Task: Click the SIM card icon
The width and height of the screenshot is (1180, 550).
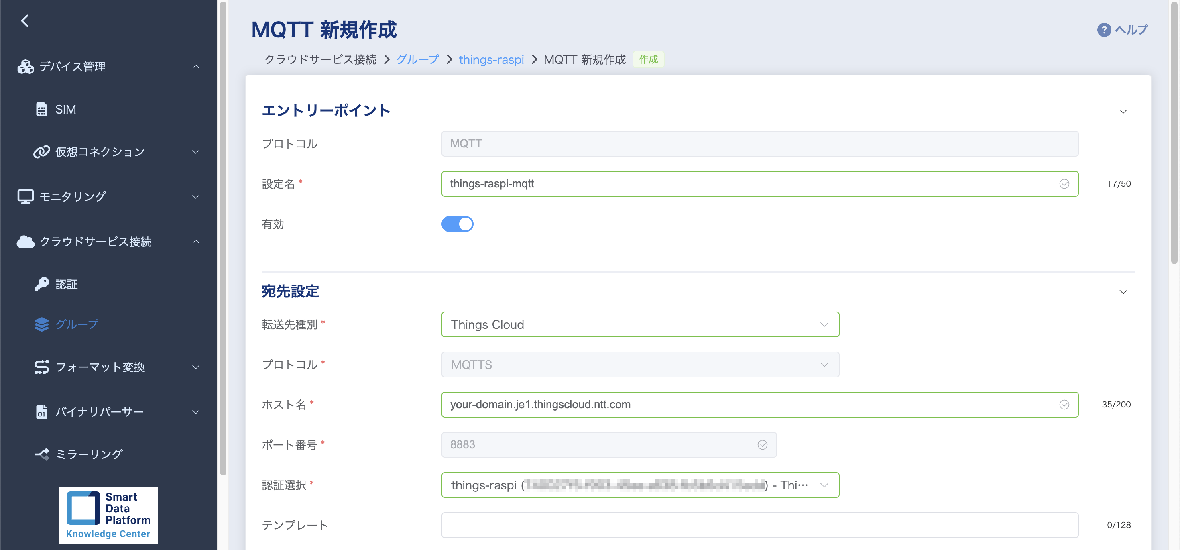Action: click(42, 110)
